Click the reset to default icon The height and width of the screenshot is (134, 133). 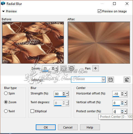click(127, 80)
